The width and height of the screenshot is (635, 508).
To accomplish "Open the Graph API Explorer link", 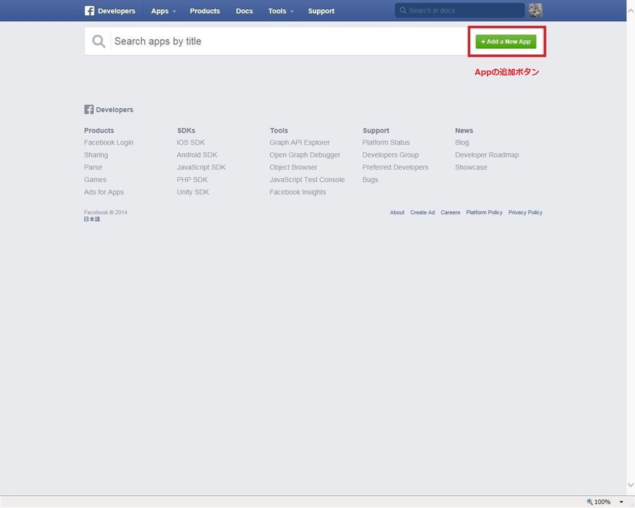I will (300, 143).
